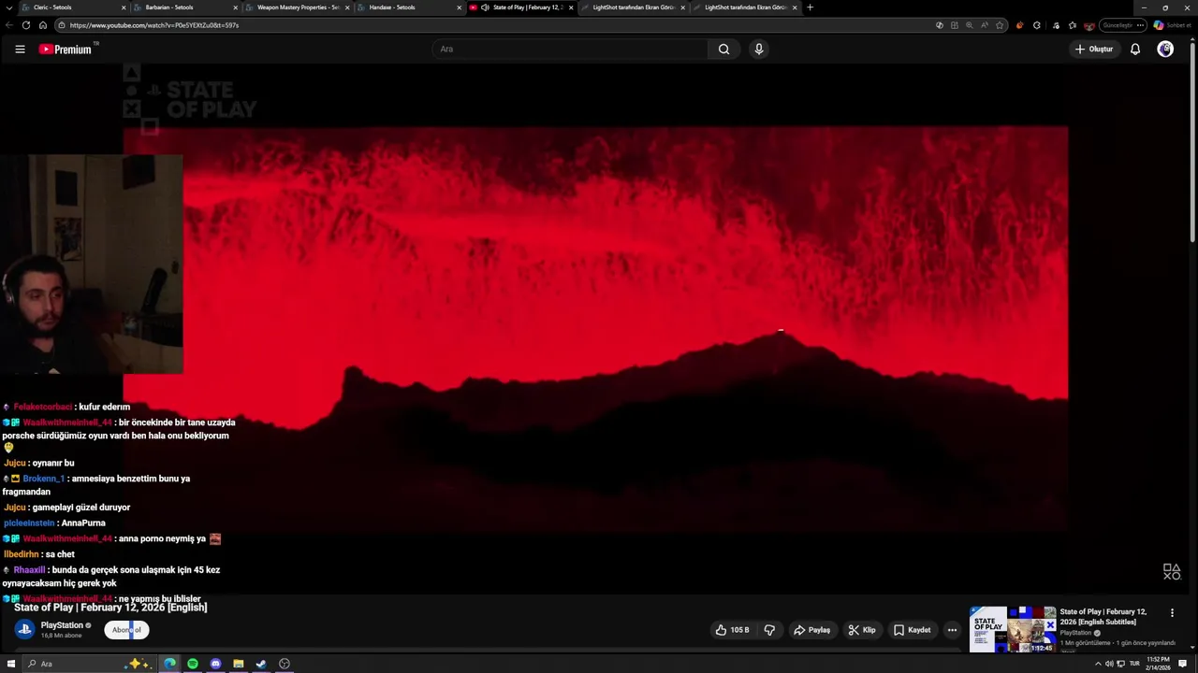The image size is (1198, 673).
Task: Click chat username Jujcu saying oynanır bu
Action: (x=15, y=463)
